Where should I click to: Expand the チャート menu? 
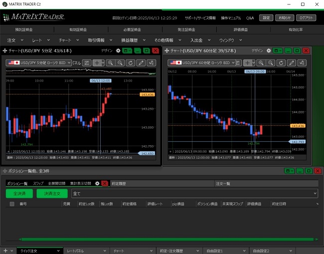click(x=69, y=40)
